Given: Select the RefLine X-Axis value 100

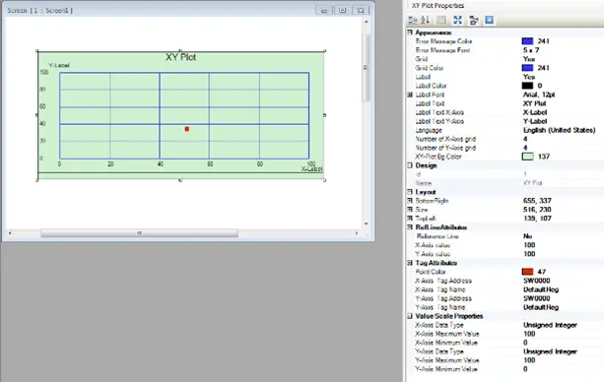Looking at the screenshot, I should coord(529,245).
